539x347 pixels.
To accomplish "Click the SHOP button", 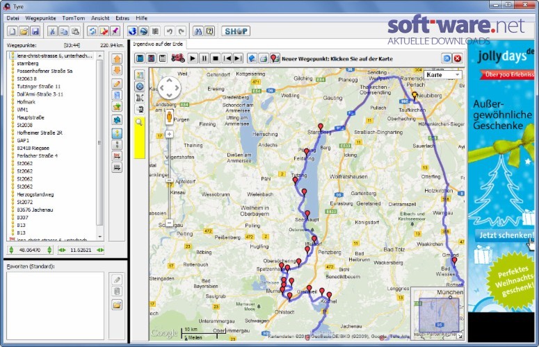I will [x=236, y=31].
